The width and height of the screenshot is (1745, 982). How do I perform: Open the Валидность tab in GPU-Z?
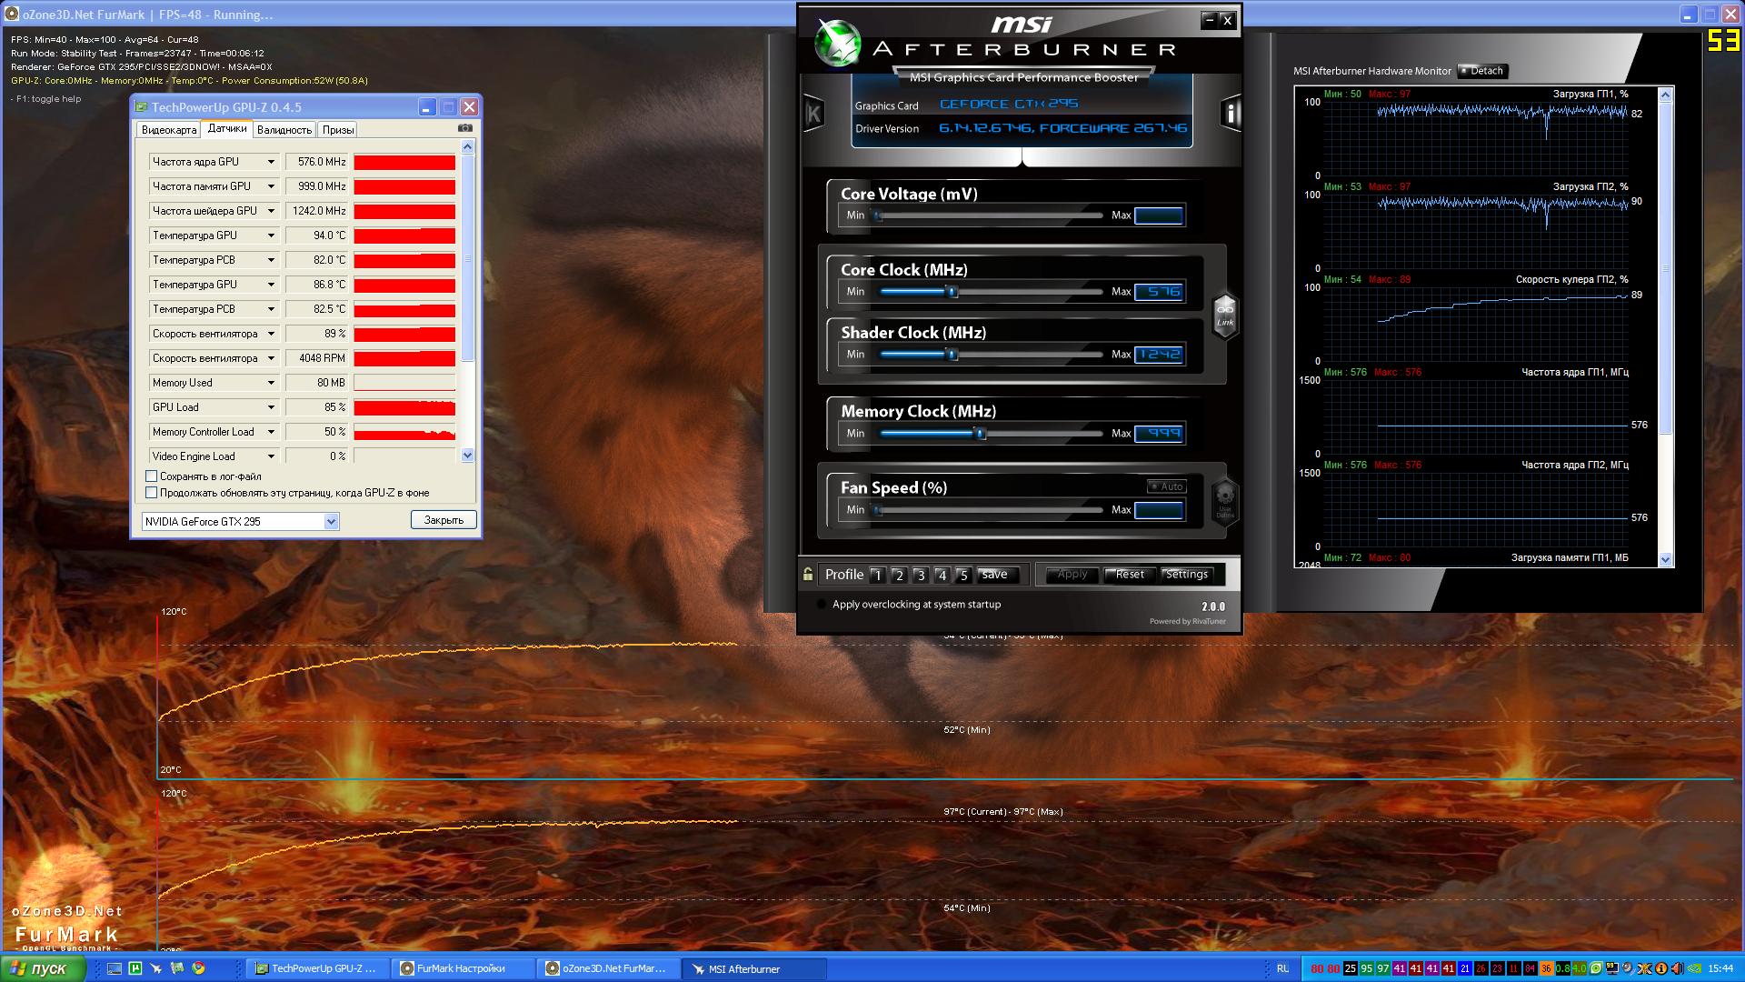pyautogui.click(x=284, y=130)
